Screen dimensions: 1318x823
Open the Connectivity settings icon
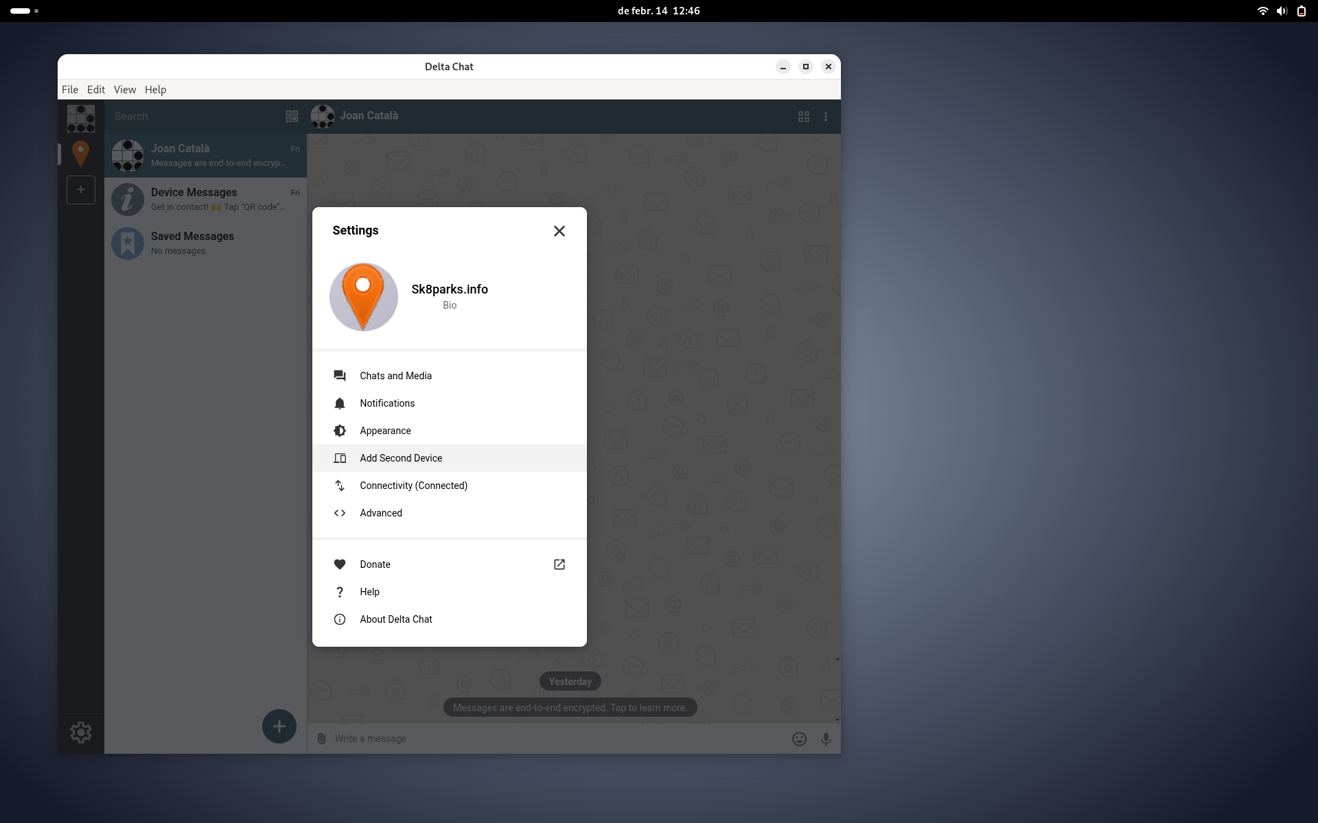[x=340, y=486]
